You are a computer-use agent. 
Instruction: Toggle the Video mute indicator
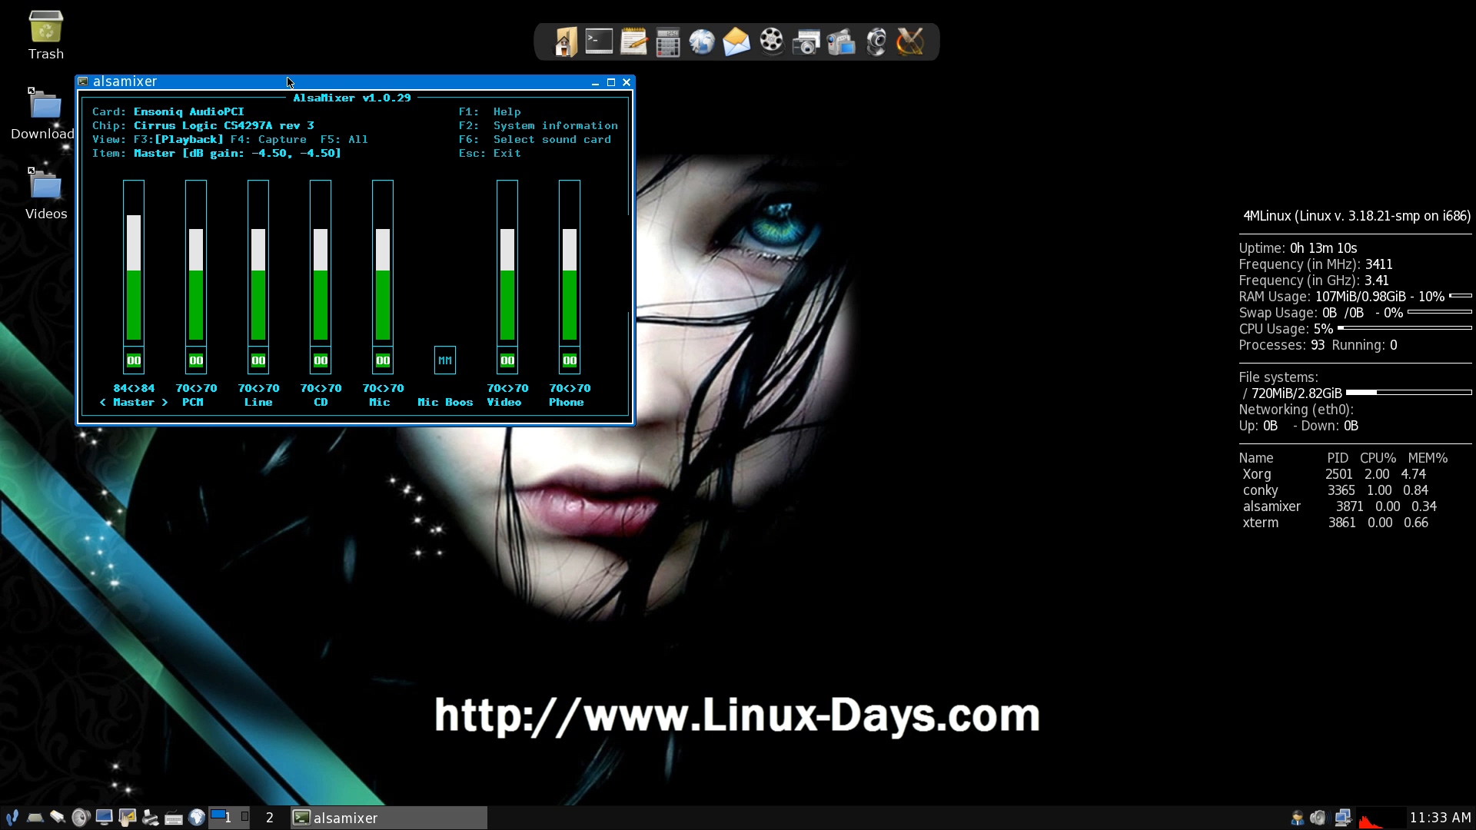[x=507, y=360]
